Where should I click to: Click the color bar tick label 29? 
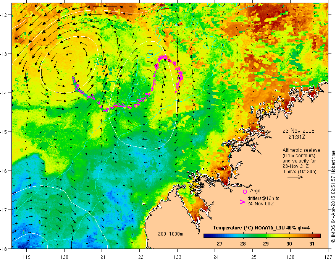pos(266,244)
